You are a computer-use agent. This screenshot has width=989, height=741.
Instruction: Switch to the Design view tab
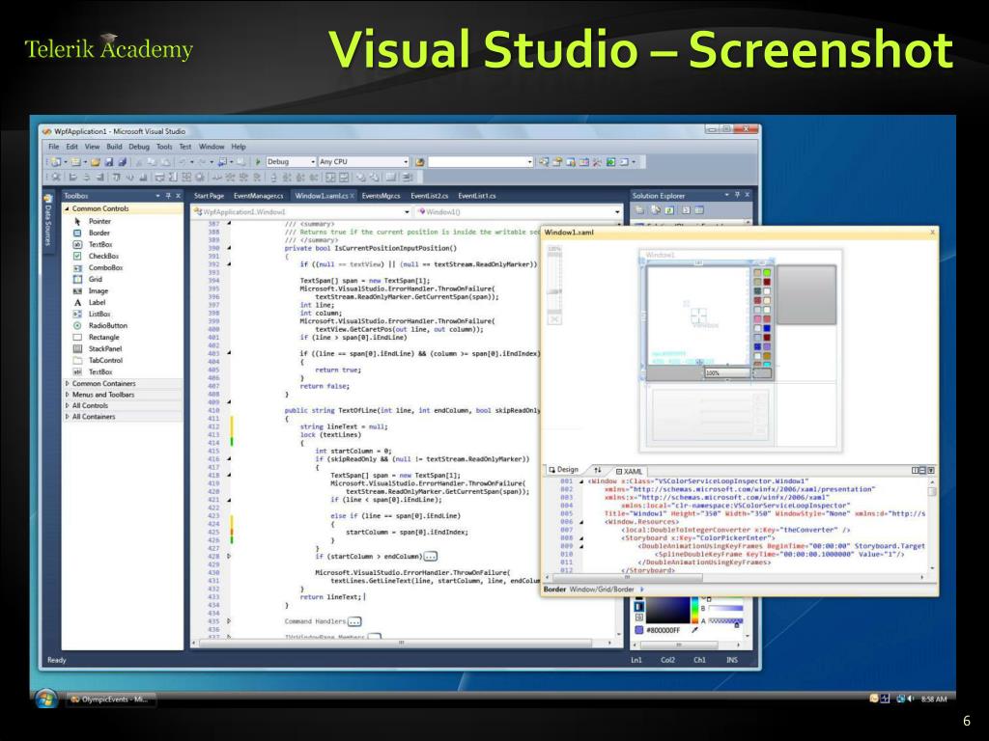(563, 470)
